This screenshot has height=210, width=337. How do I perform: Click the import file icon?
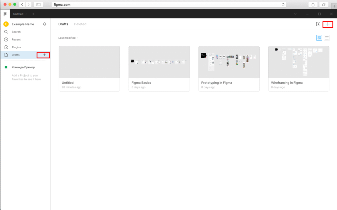(x=318, y=24)
